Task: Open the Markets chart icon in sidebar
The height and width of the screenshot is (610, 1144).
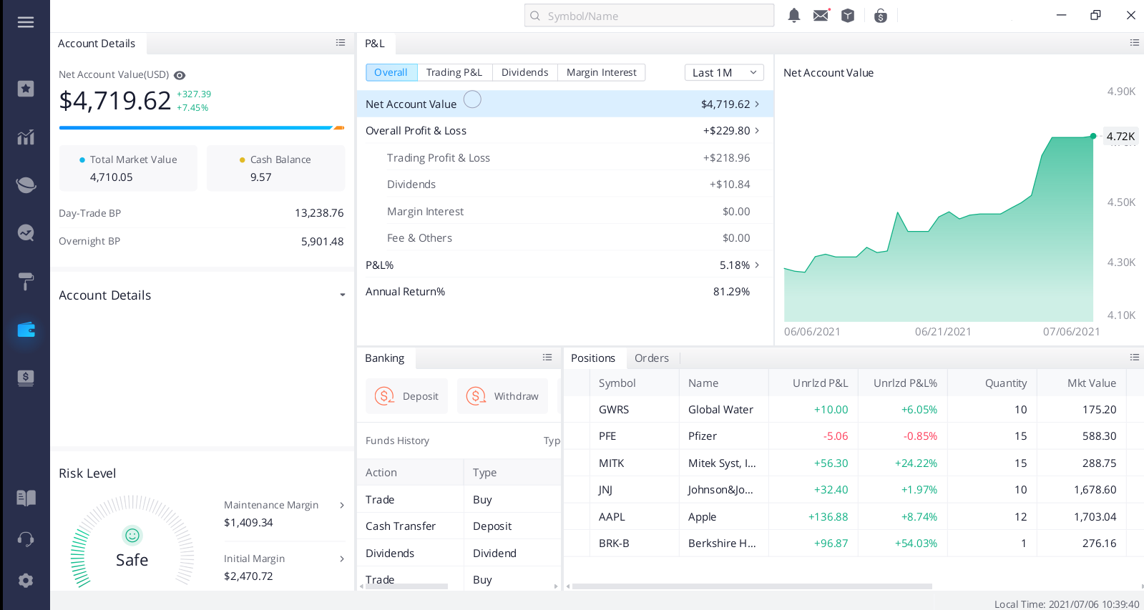Action: pos(26,137)
